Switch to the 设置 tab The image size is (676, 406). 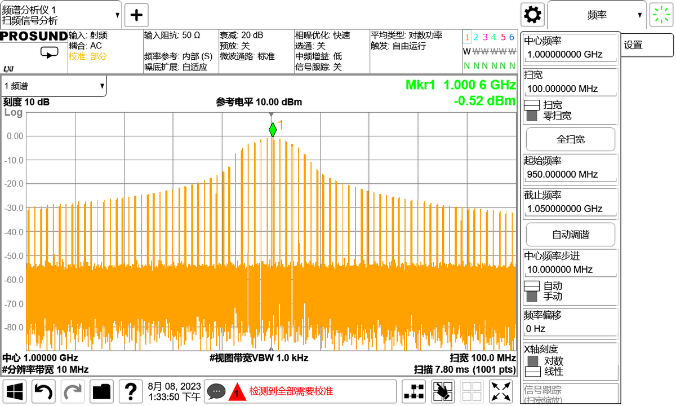pyautogui.click(x=648, y=45)
